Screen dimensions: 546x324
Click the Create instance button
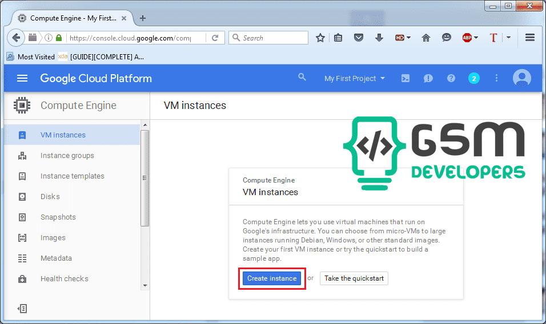(272, 278)
